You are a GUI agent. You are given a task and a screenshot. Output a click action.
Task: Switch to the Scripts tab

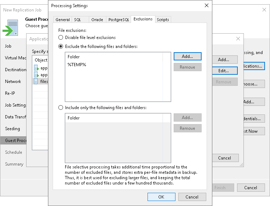coord(163,20)
